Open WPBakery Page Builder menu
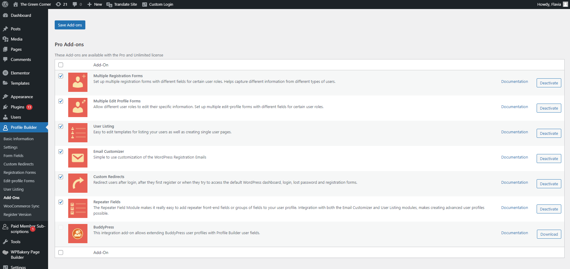 click(24, 255)
